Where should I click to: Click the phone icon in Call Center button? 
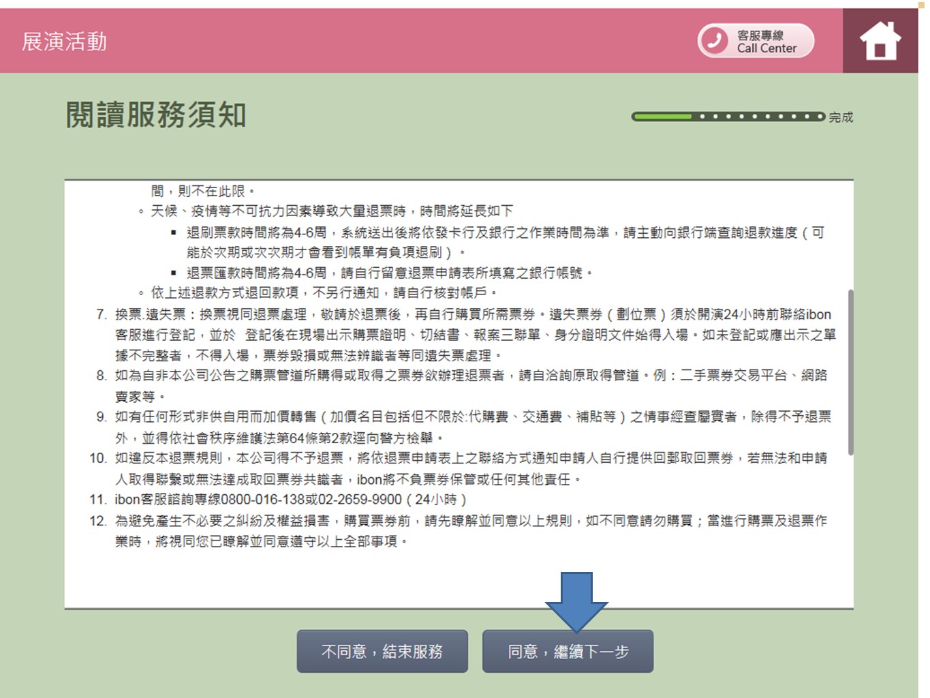(715, 41)
